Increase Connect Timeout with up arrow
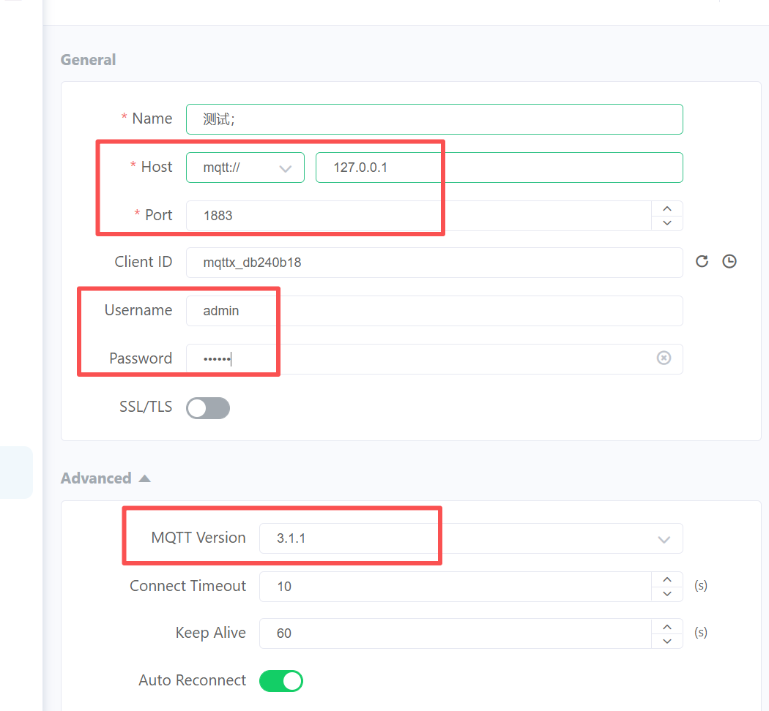 coord(666,579)
